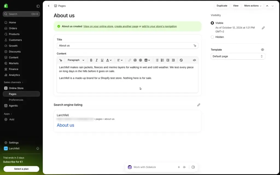Click add to your store's navigation link
Image resolution: width=280 pixels, height=175 pixels.
(x=159, y=27)
